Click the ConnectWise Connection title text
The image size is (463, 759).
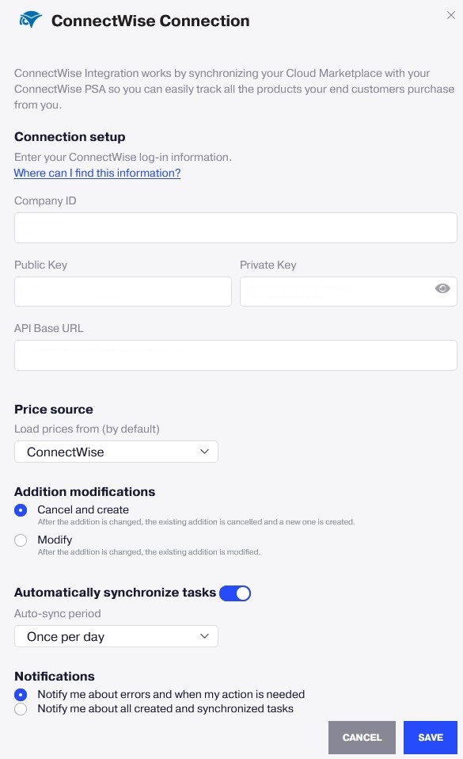(150, 21)
